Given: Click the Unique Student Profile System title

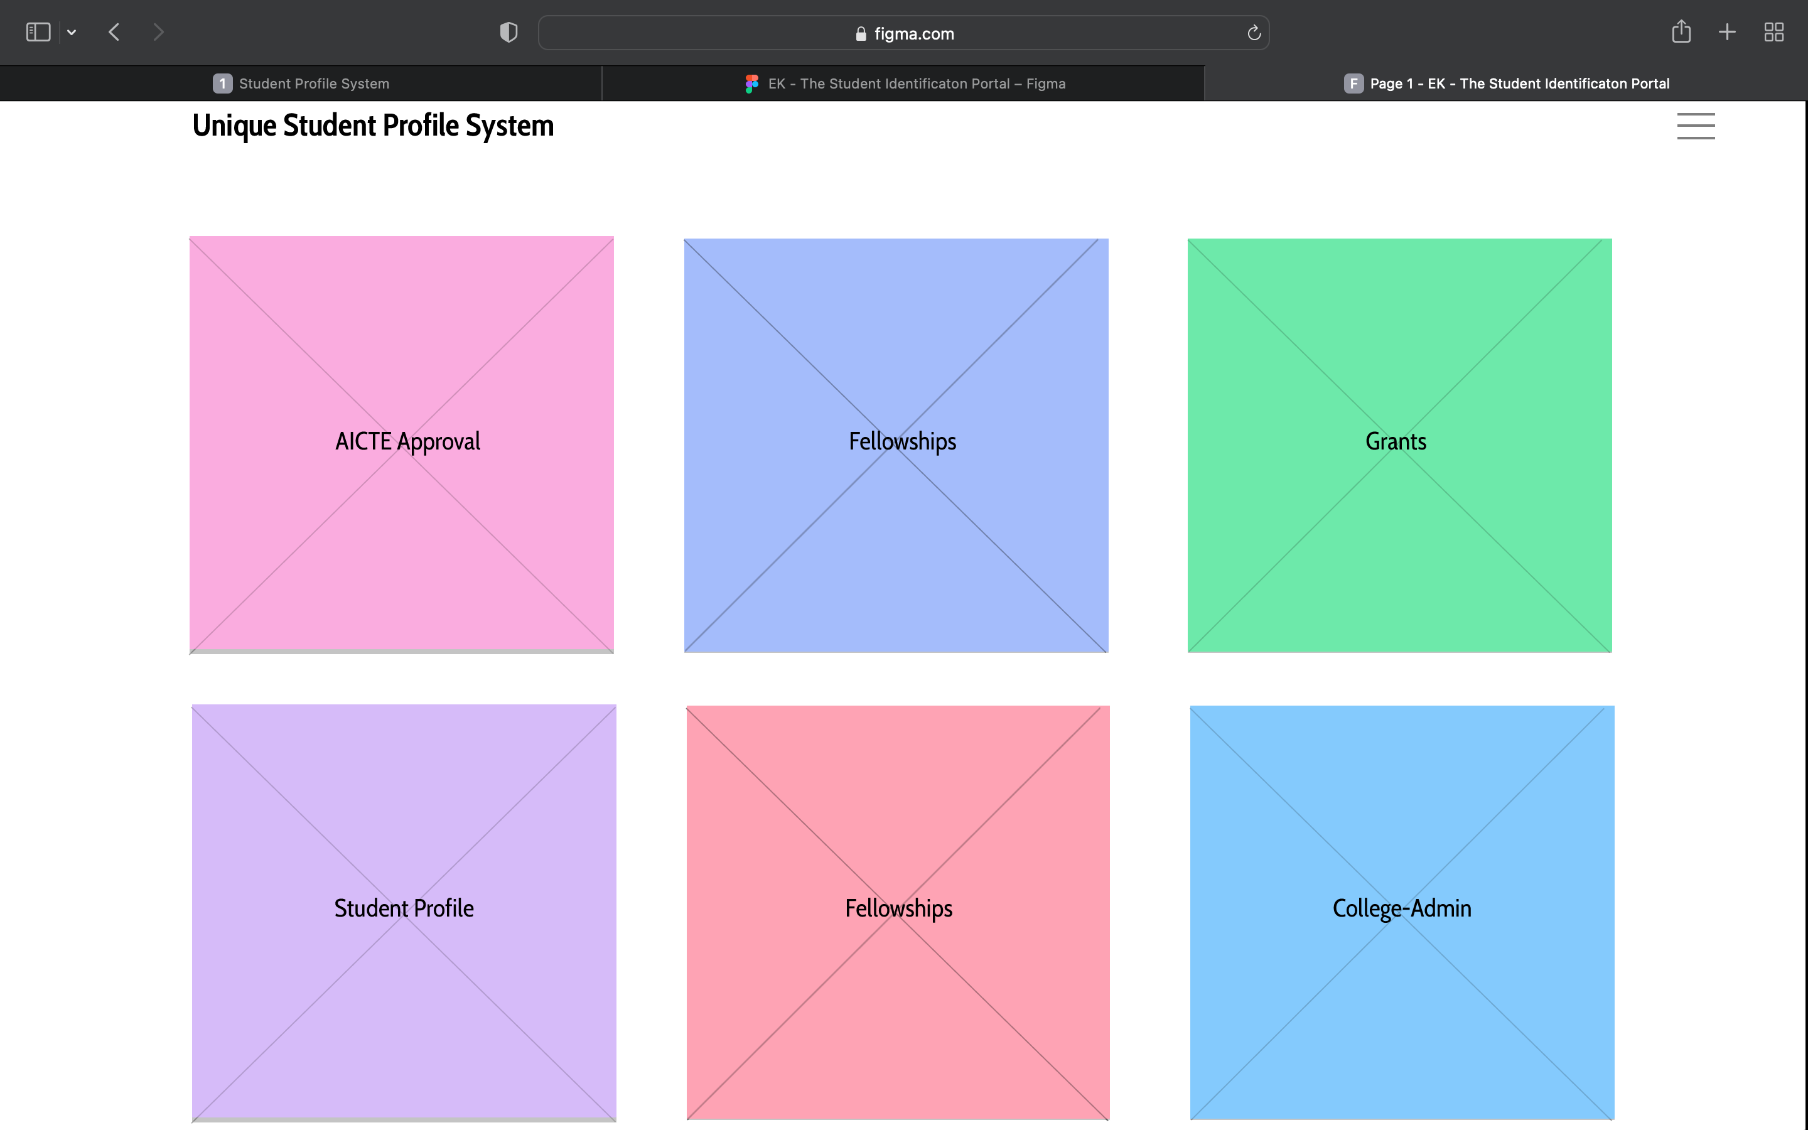Looking at the screenshot, I should coord(373,126).
